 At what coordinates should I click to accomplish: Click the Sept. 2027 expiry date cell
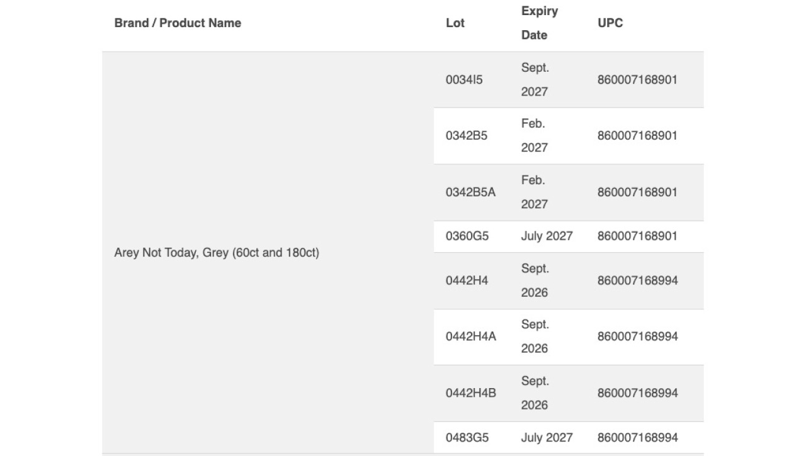pos(535,80)
